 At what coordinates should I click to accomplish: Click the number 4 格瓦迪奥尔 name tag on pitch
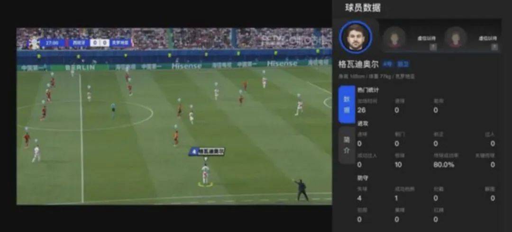207,152
